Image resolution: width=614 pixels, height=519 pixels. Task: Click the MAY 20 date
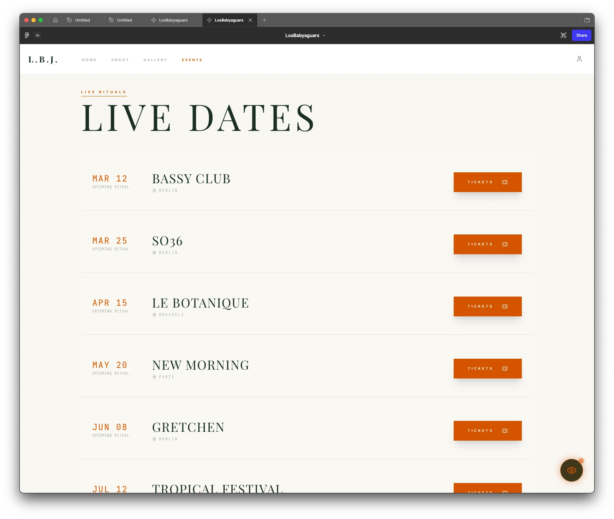click(110, 365)
